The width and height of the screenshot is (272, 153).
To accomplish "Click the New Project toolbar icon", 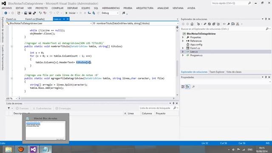I will coord(19,13).
